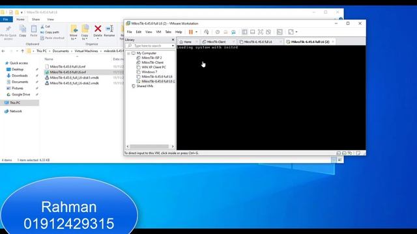Open the power options arrow beside pause

197,32
